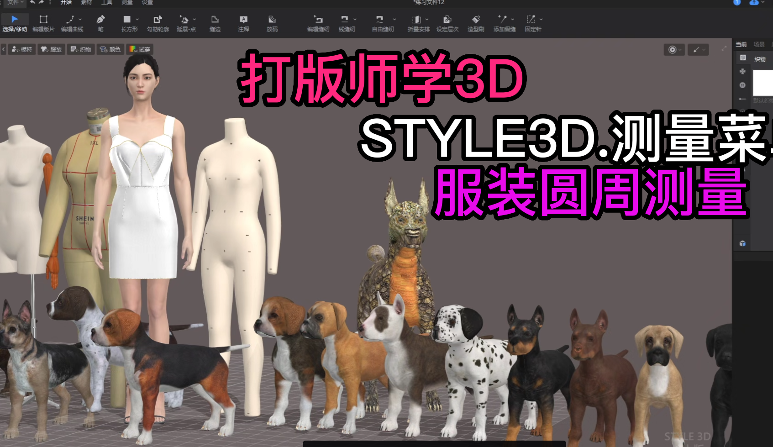The width and height of the screenshot is (773, 447).
Task: Select the white default fabric swatch
Action: click(x=763, y=83)
